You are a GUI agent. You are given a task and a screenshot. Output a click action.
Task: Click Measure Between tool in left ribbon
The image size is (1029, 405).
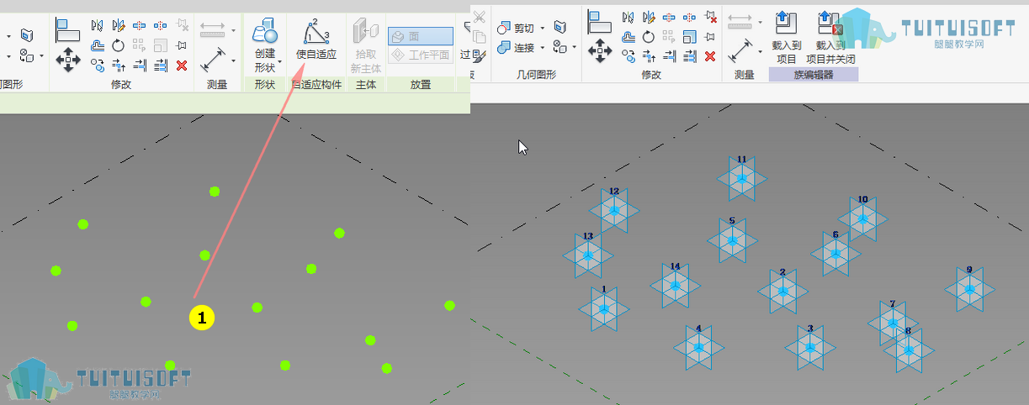[213, 30]
